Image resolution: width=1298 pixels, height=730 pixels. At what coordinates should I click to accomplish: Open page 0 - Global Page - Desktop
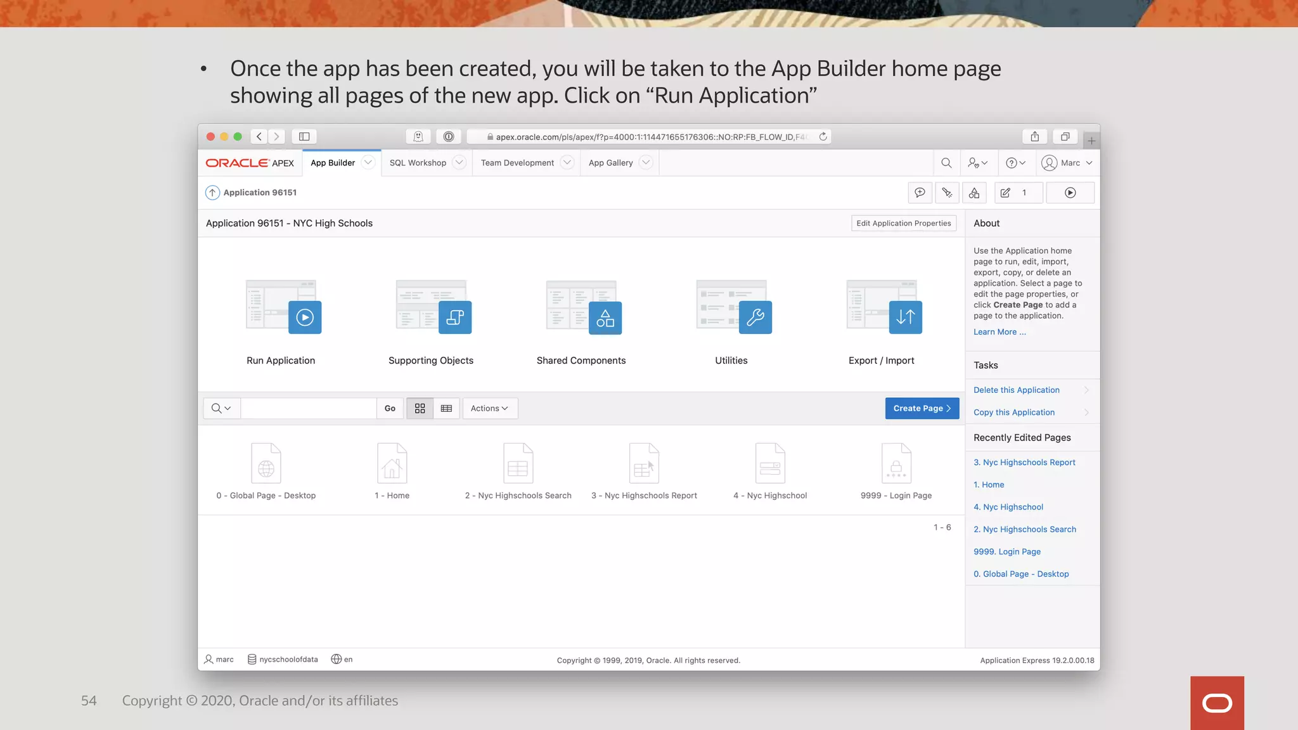click(266, 472)
